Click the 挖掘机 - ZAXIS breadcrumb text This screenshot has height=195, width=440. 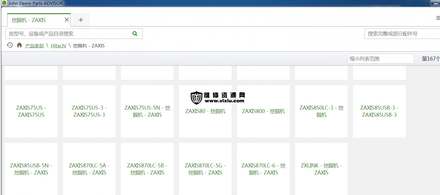pyautogui.click(x=89, y=46)
